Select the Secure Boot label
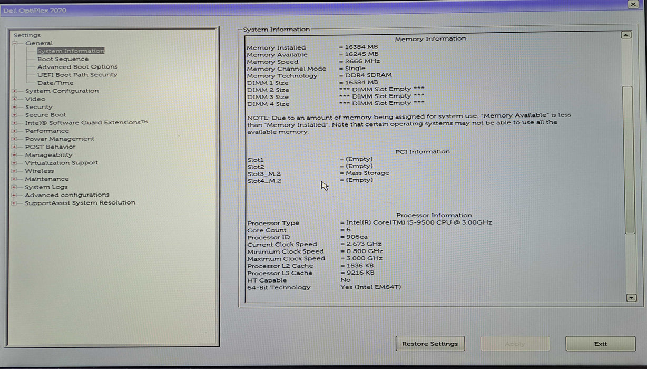Screen dimensions: 647x369 point(46,115)
